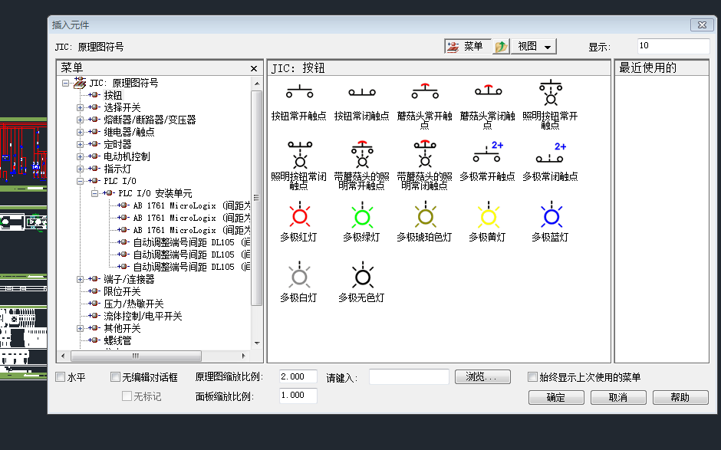Collapse the PLC I/O tree node
The width and height of the screenshot is (721, 450).
pyautogui.click(x=81, y=181)
